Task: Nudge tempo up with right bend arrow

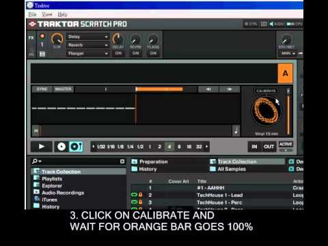Action: pos(230,90)
